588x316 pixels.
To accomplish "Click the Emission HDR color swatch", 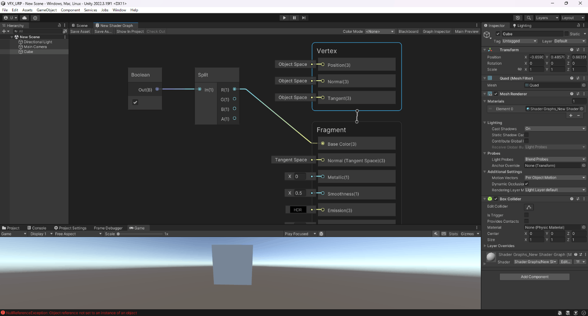I will point(298,210).
